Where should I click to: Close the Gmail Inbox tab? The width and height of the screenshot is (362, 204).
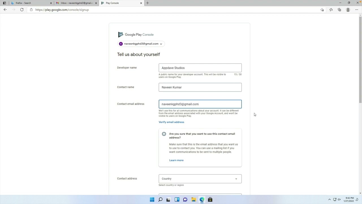[96, 3]
